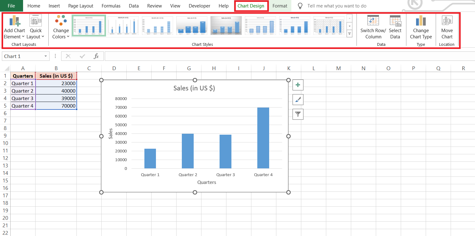Viewport: 475px width, 236px height.
Task: Select cell containing Quarter 2
Action: pyautogui.click(x=23, y=91)
